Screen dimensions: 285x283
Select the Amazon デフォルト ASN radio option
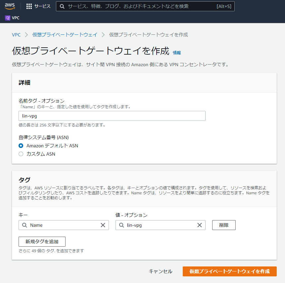pos(21,146)
